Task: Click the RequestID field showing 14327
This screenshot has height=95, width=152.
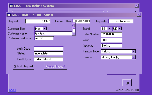Action: click(x=38, y=21)
